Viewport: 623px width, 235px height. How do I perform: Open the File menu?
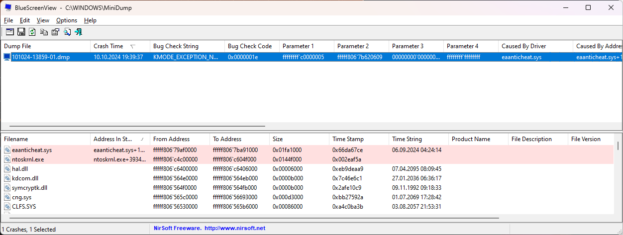coord(8,20)
